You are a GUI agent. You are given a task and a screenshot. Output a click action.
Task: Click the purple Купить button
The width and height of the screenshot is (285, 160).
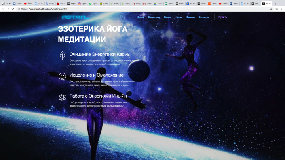point(223,17)
